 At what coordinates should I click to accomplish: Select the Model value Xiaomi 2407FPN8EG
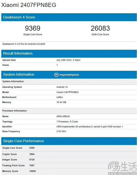click(67, 92)
